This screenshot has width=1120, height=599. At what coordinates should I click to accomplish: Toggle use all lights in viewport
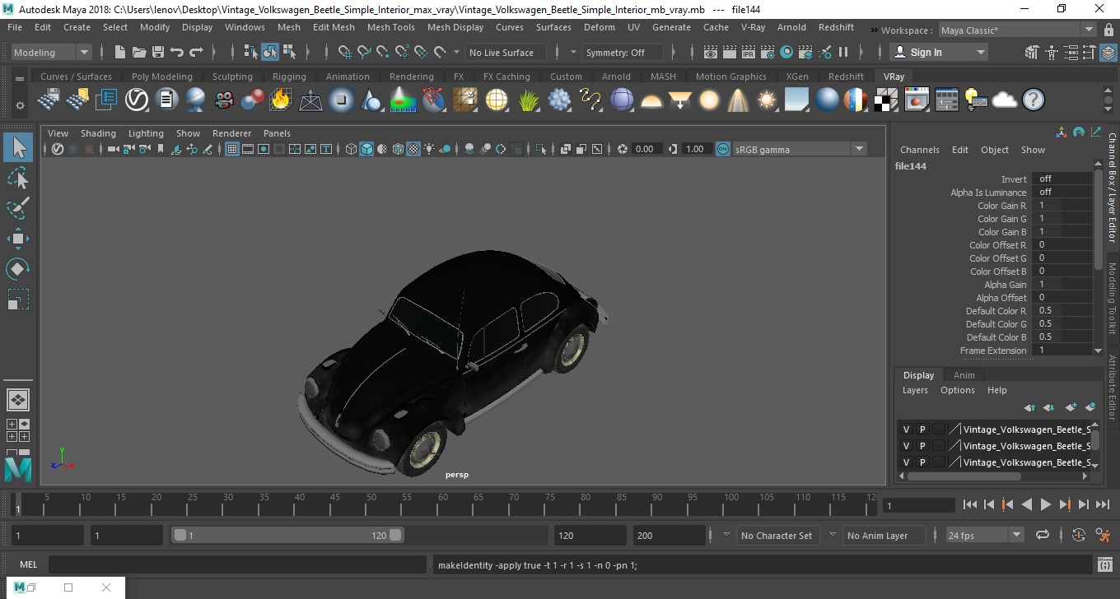(430, 149)
